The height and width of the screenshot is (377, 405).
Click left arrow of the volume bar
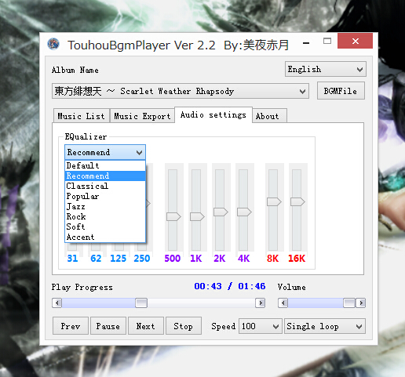[x=283, y=303]
